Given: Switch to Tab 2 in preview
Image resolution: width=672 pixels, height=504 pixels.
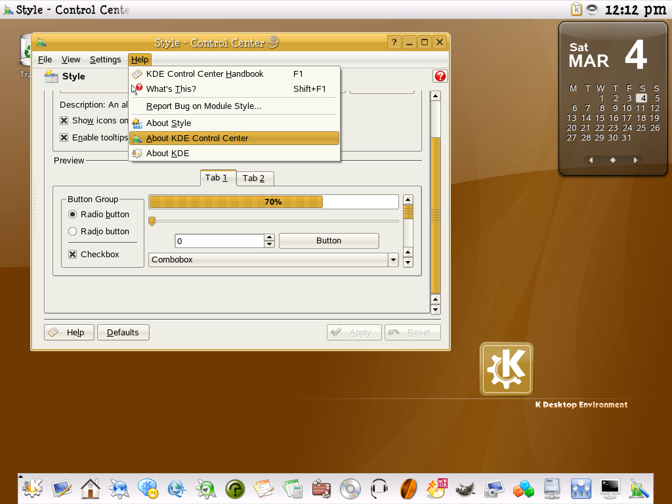Looking at the screenshot, I should [255, 178].
